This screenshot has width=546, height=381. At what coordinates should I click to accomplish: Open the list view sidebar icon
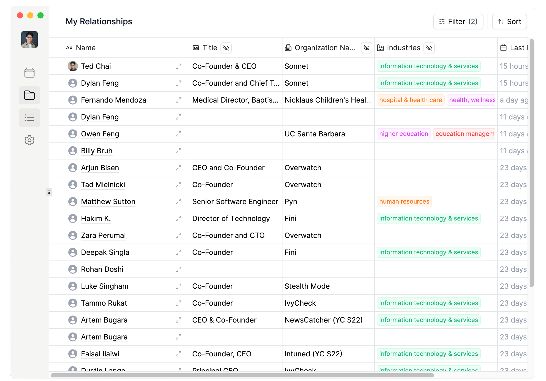[x=29, y=118]
